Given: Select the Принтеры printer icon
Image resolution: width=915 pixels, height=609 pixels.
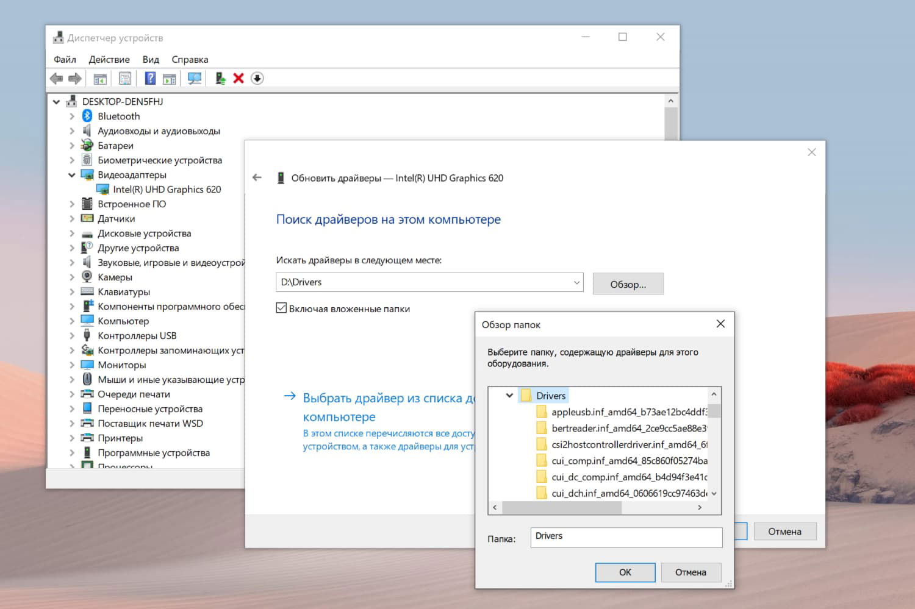Looking at the screenshot, I should point(87,438).
